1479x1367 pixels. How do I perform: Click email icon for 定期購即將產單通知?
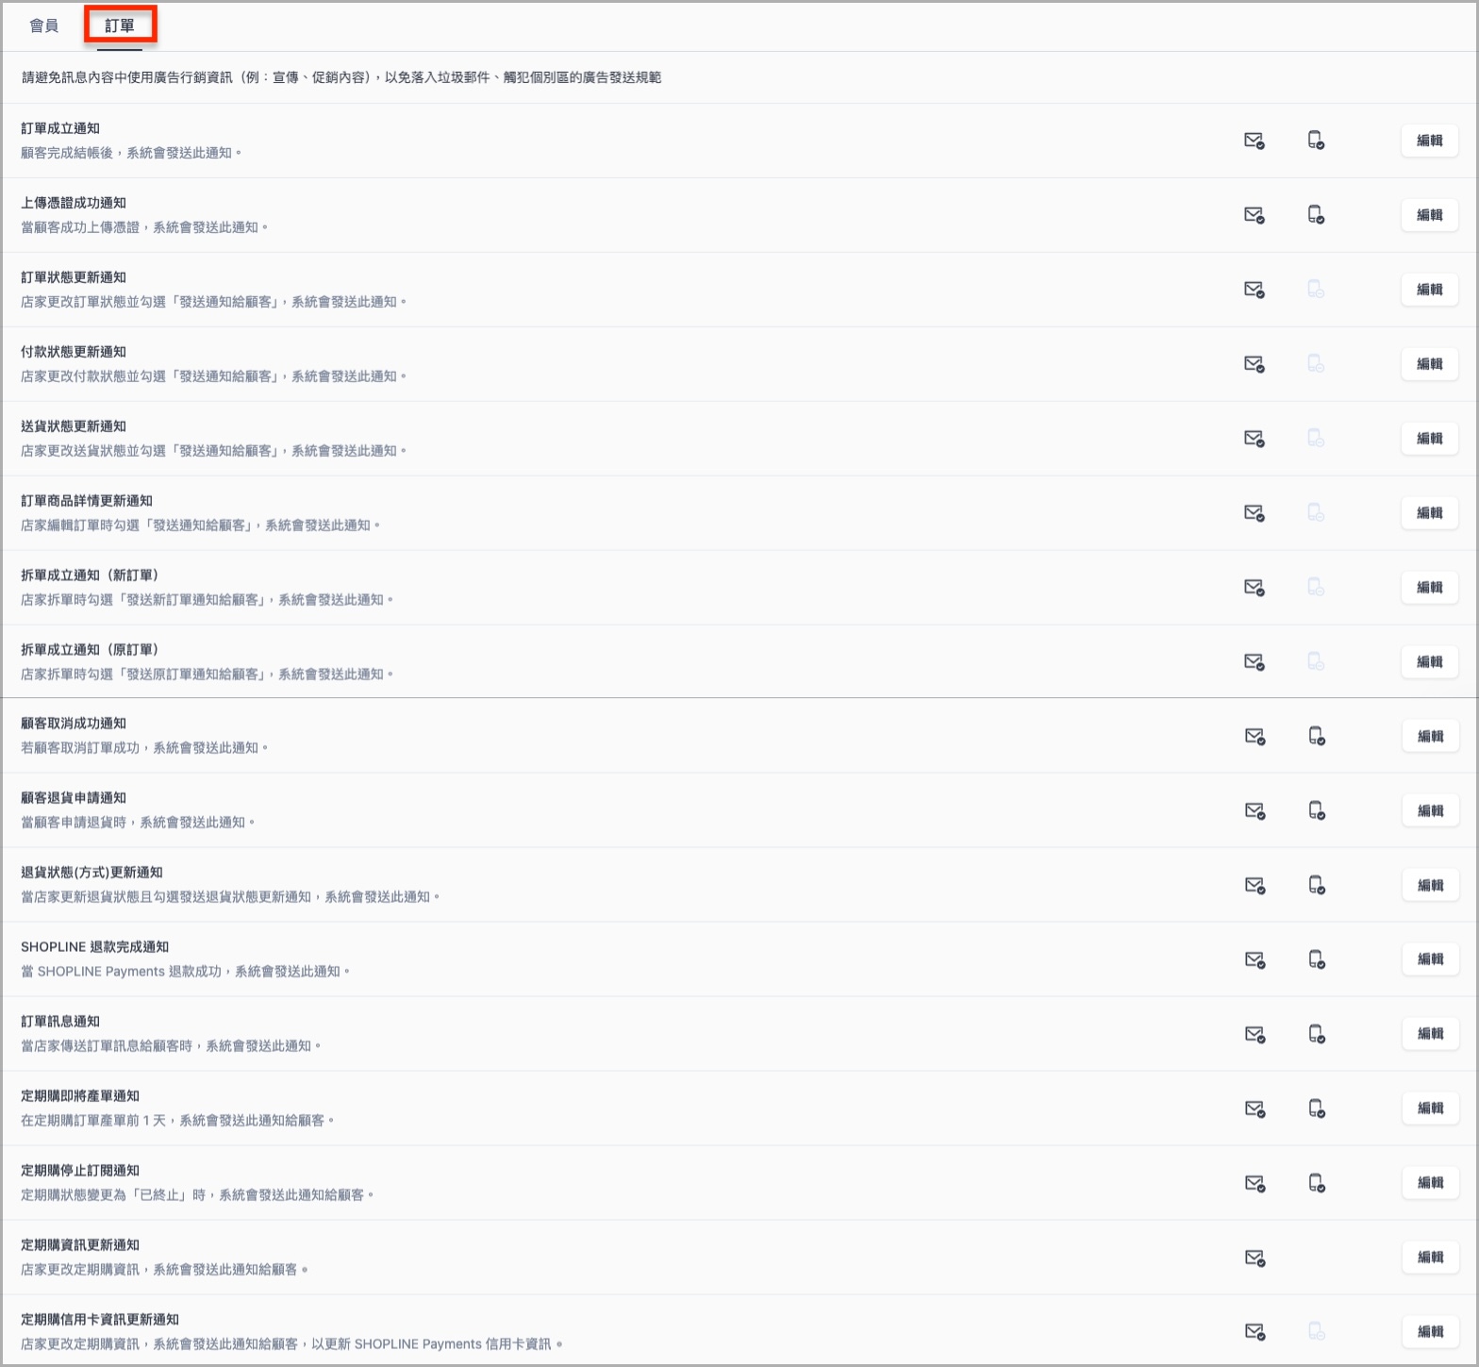(1255, 1109)
